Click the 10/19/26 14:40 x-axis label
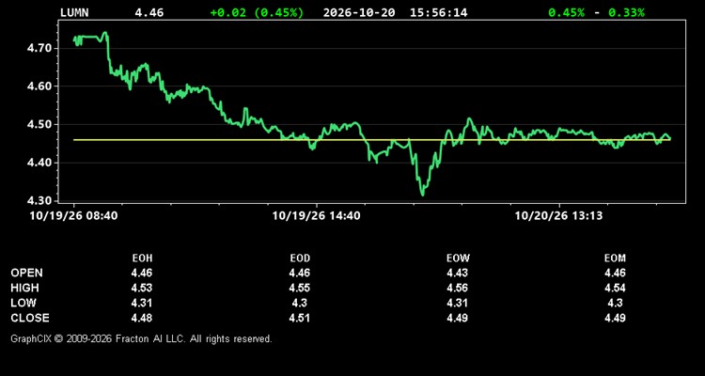This screenshot has height=376, width=705. [x=316, y=216]
